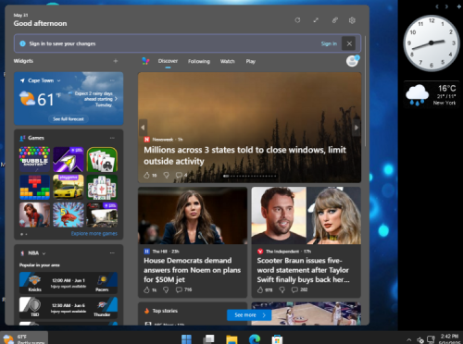Launch the yellow car racing game
The image size is (463, 344).
tap(69, 187)
